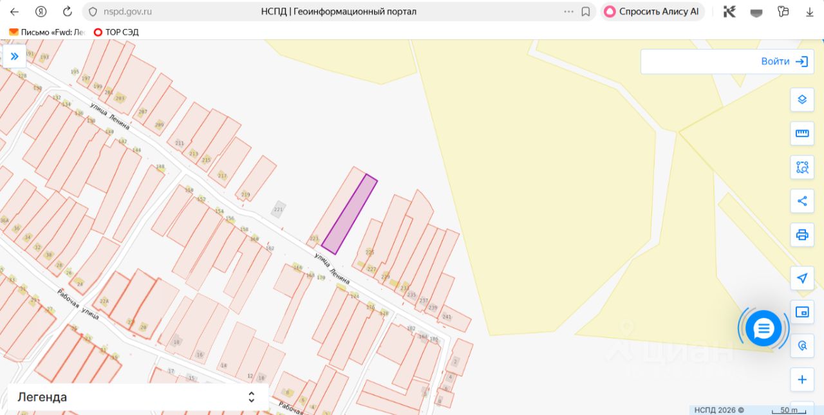Open the Письмо Fwd bookmark
Viewport: 824px width, 415px height.
pyautogui.click(x=47, y=32)
